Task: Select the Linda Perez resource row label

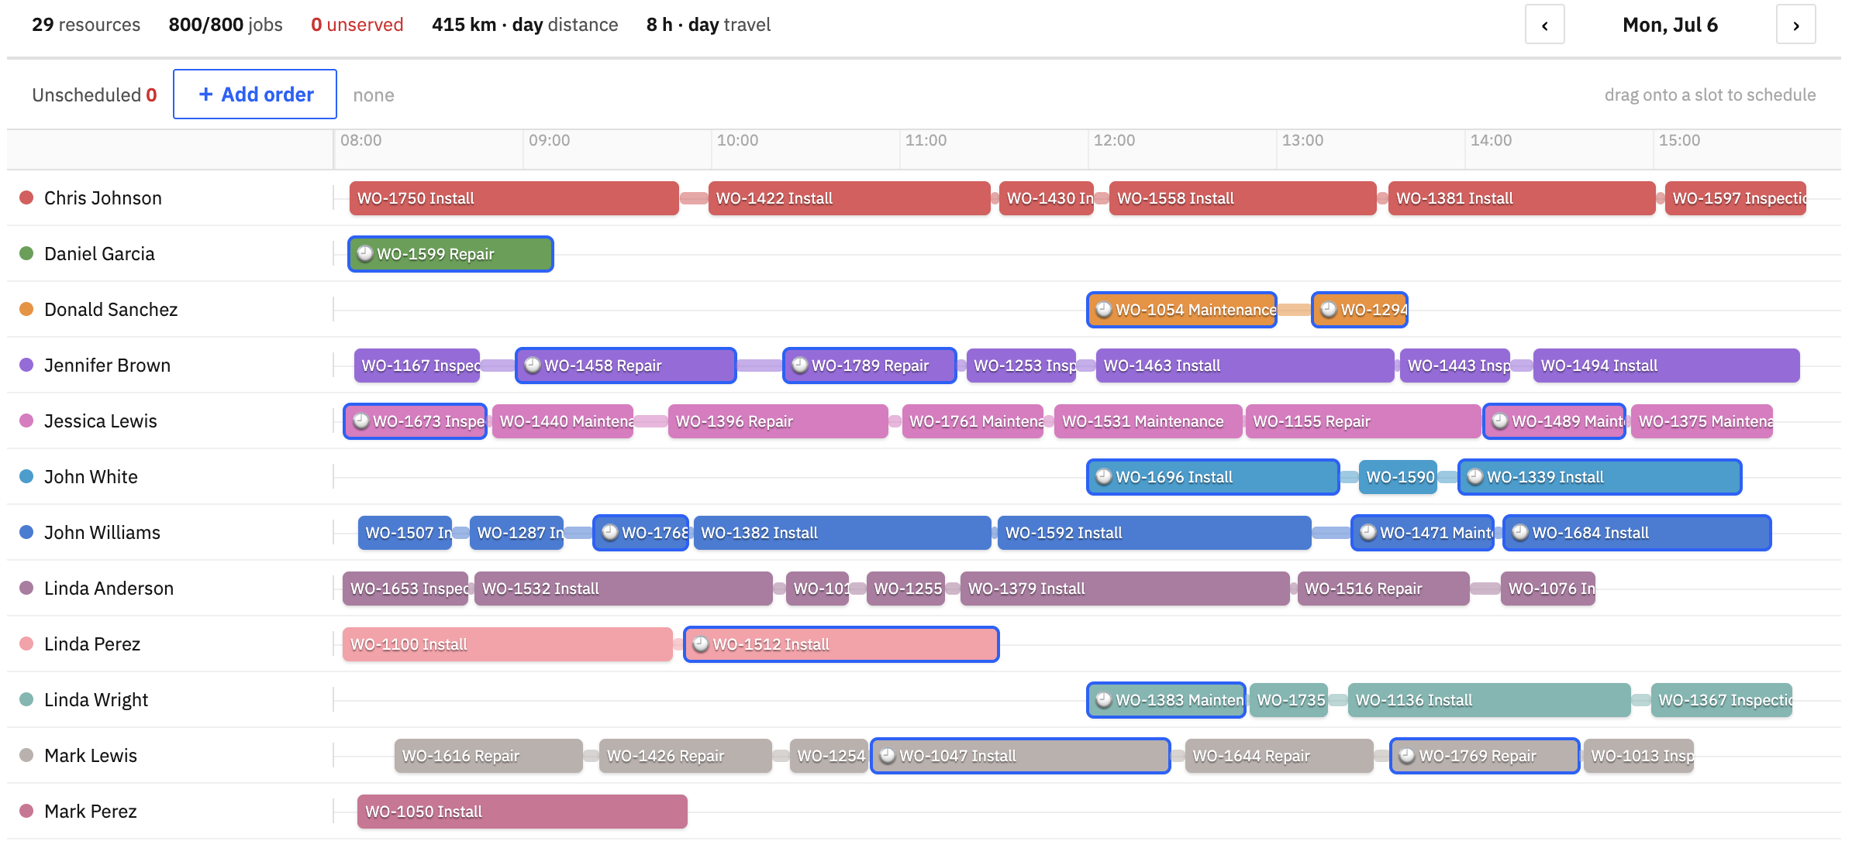Action: [92, 644]
